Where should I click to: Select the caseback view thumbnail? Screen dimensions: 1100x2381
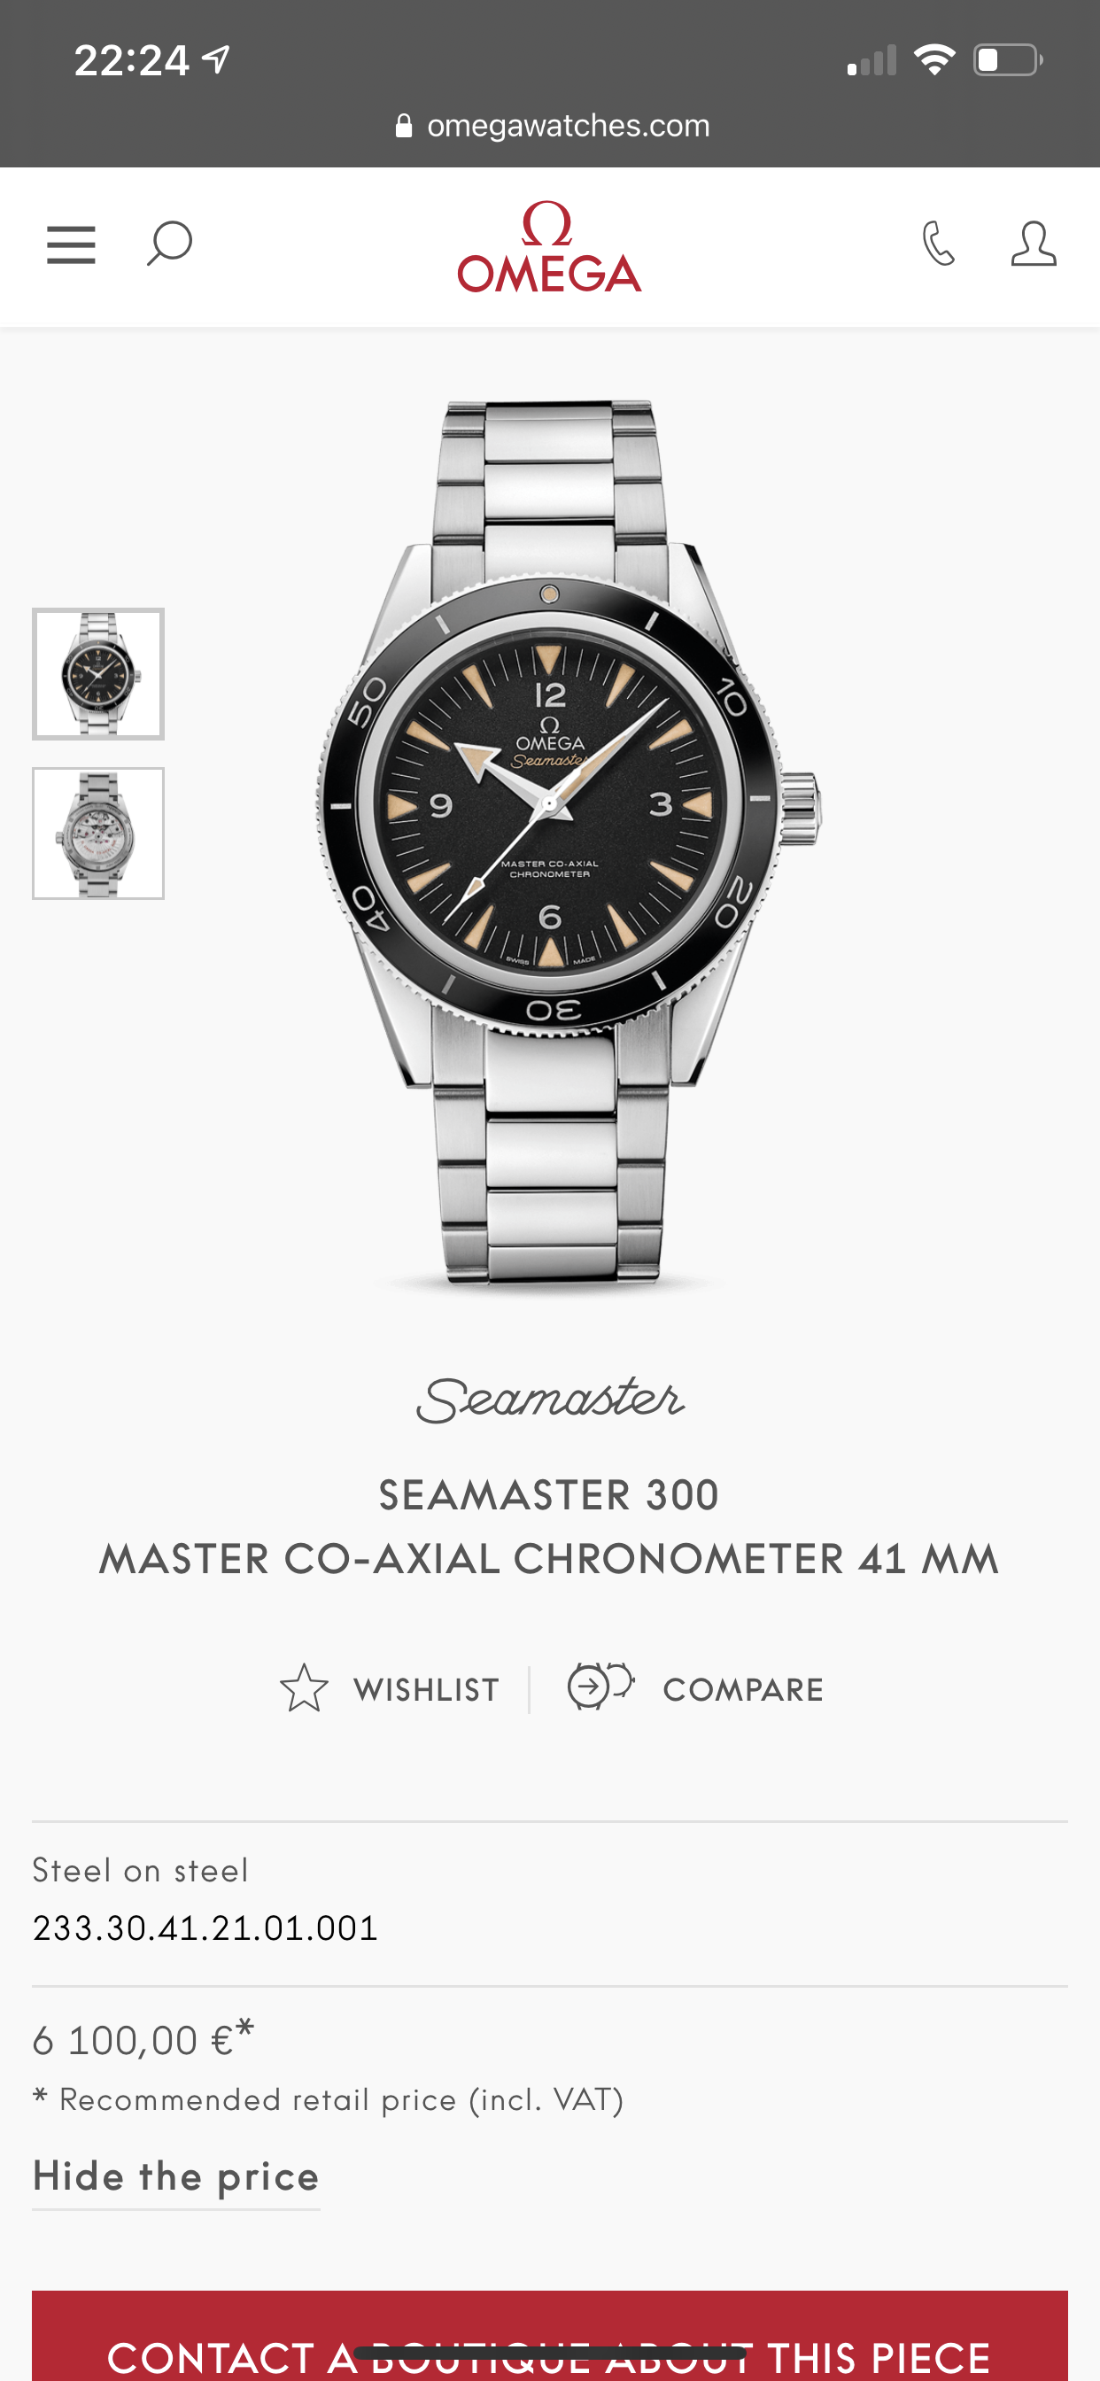pos(98,834)
